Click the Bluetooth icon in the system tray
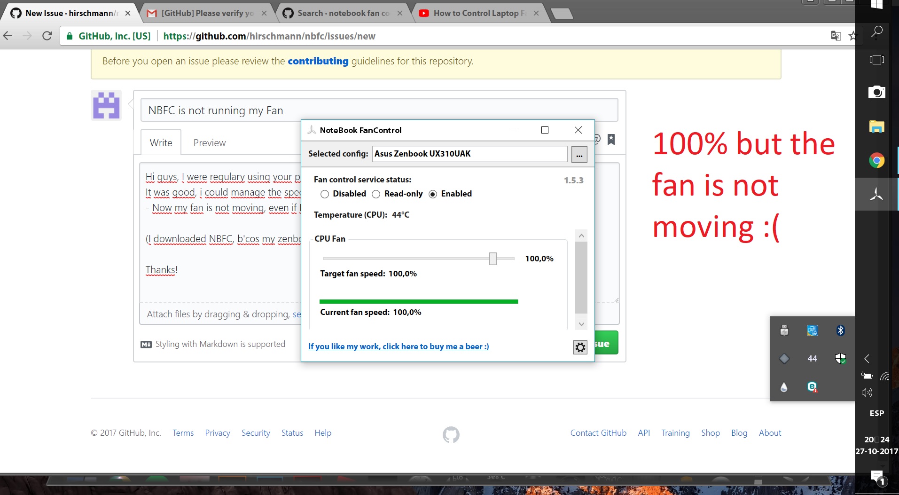Viewport: 899px width, 495px height. point(840,330)
